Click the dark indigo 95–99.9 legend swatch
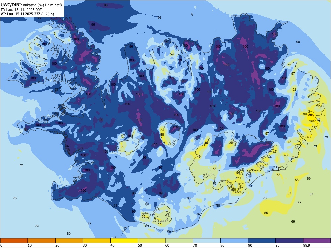 pyautogui.click(x=289, y=241)
